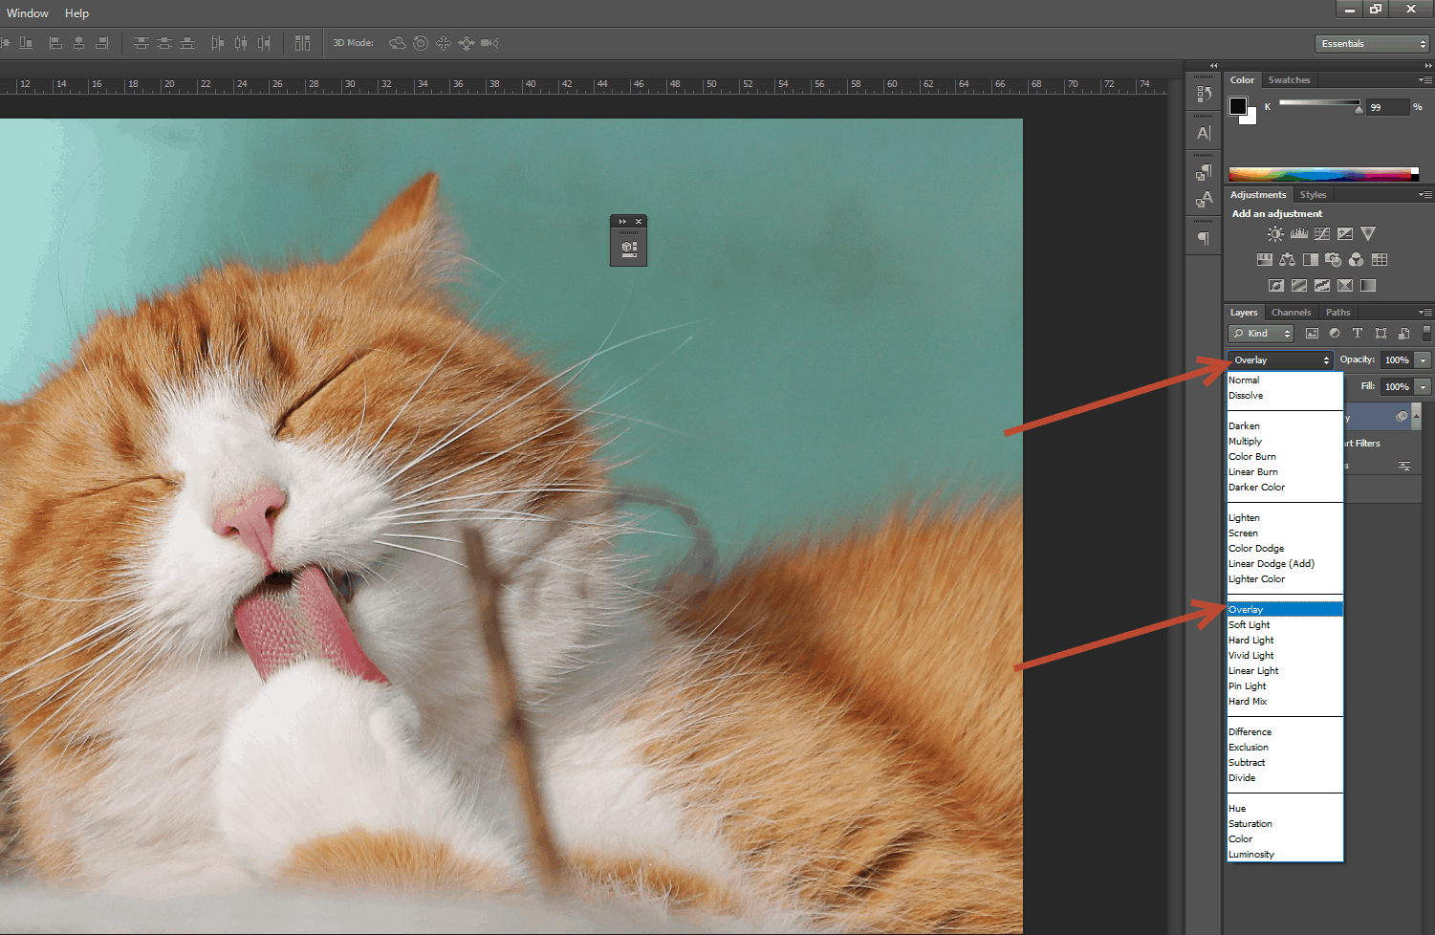1435x935 pixels.
Task: Switch to the Channels tab
Action: click(x=1291, y=313)
